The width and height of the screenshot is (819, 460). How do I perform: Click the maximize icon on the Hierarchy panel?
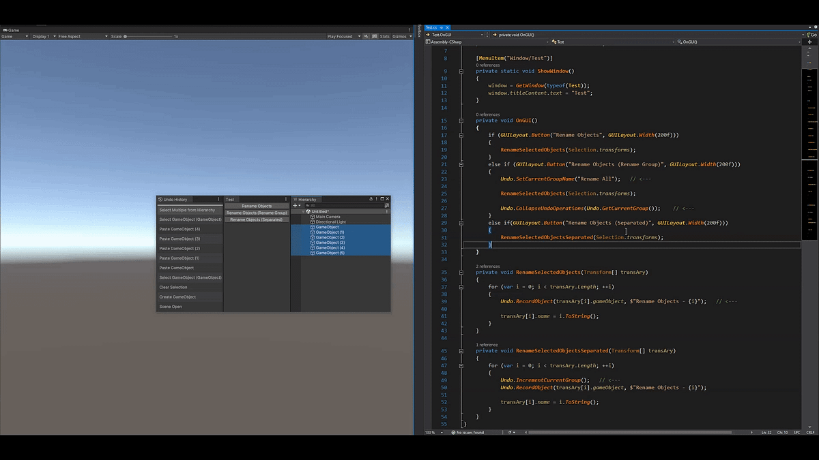382,198
